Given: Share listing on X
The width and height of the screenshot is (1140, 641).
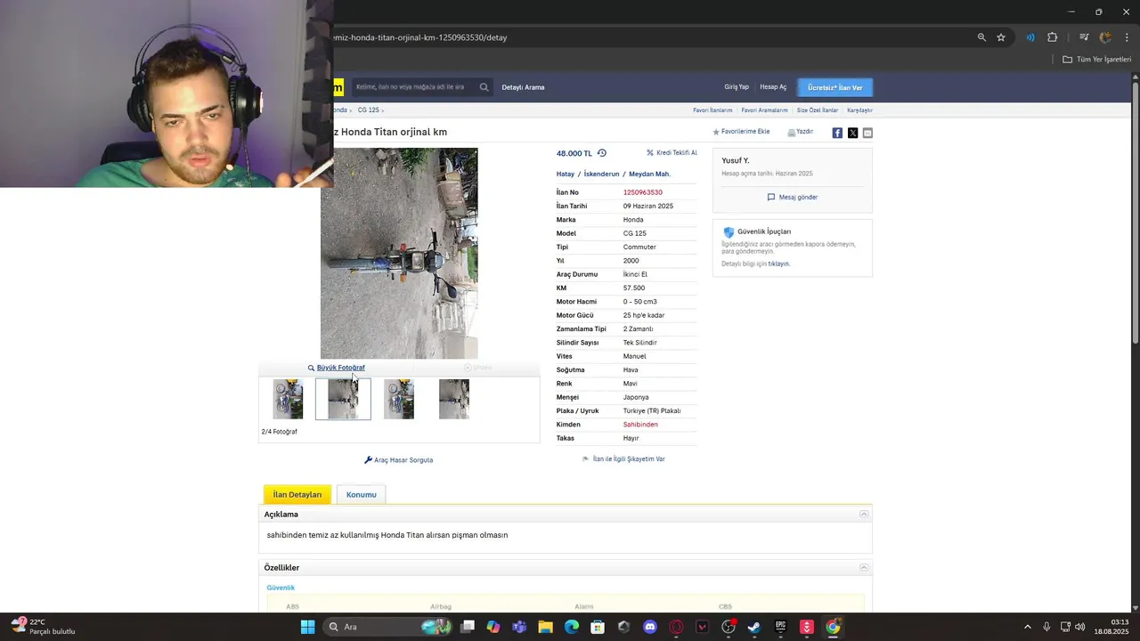Looking at the screenshot, I should (852, 133).
